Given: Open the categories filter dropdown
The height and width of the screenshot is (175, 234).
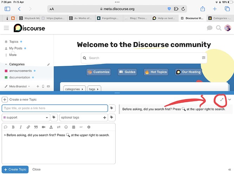Looking at the screenshot, I should coord(74,89).
